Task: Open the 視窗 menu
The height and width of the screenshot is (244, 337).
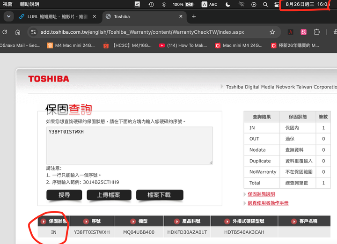Action: (7, 4)
